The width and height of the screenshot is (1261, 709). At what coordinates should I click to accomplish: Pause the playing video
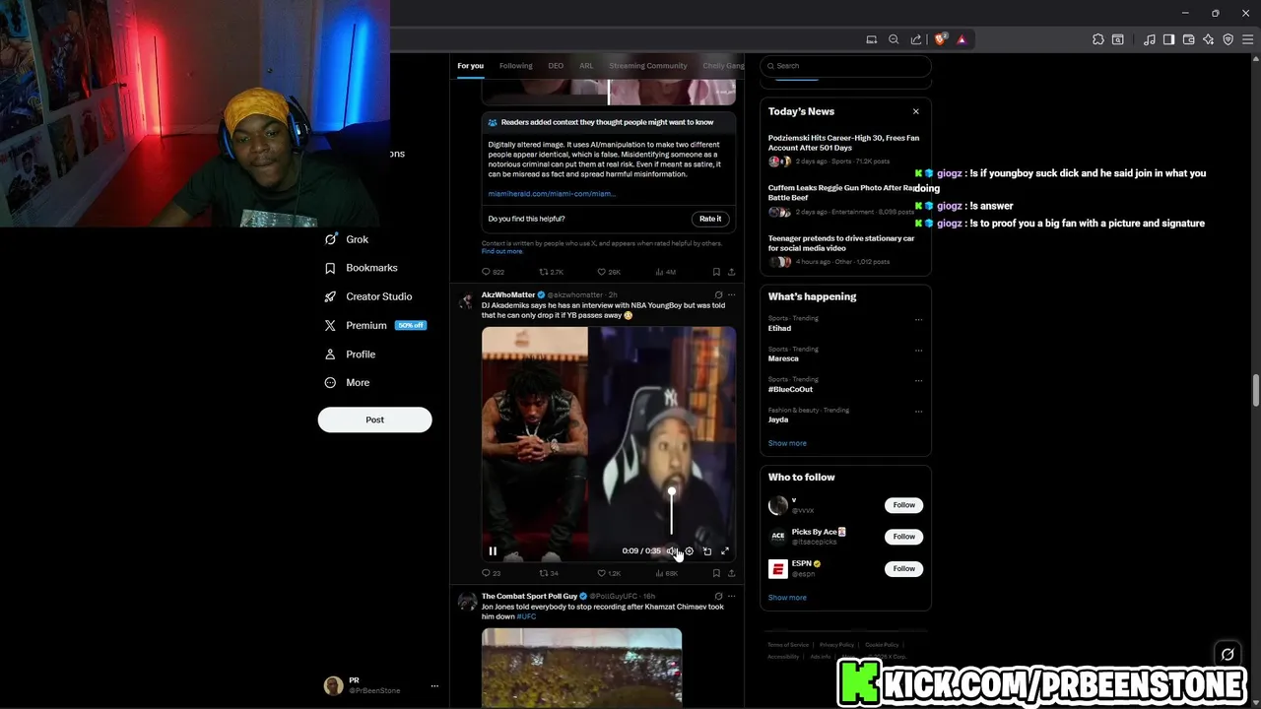493,551
